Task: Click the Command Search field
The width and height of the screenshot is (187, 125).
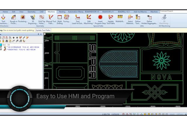Action: pos(172,11)
